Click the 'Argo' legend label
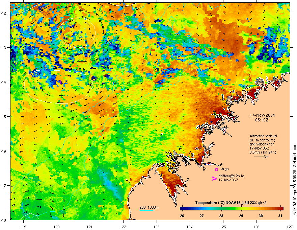Image resolution: width=297 pixels, height=230 pixels. click(225, 169)
